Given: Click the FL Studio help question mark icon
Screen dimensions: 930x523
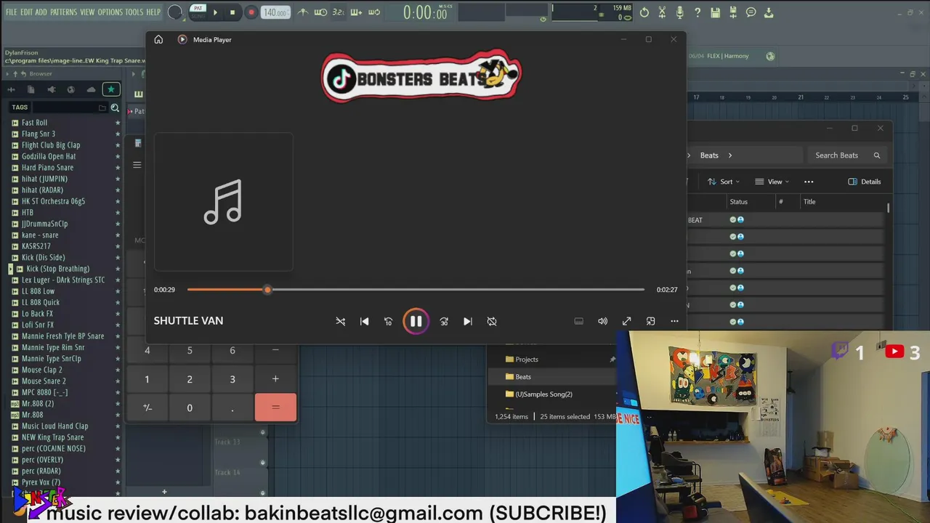Looking at the screenshot, I should tap(697, 12).
